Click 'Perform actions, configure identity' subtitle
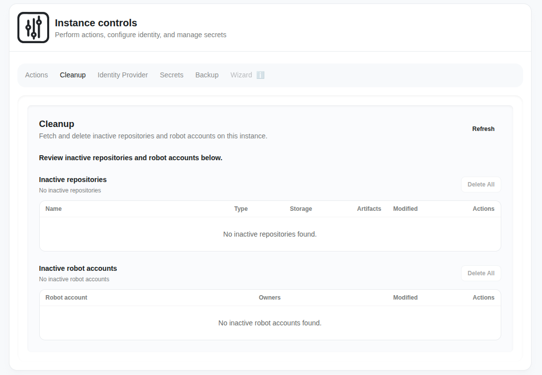The image size is (542, 375). tap(140, 35)
